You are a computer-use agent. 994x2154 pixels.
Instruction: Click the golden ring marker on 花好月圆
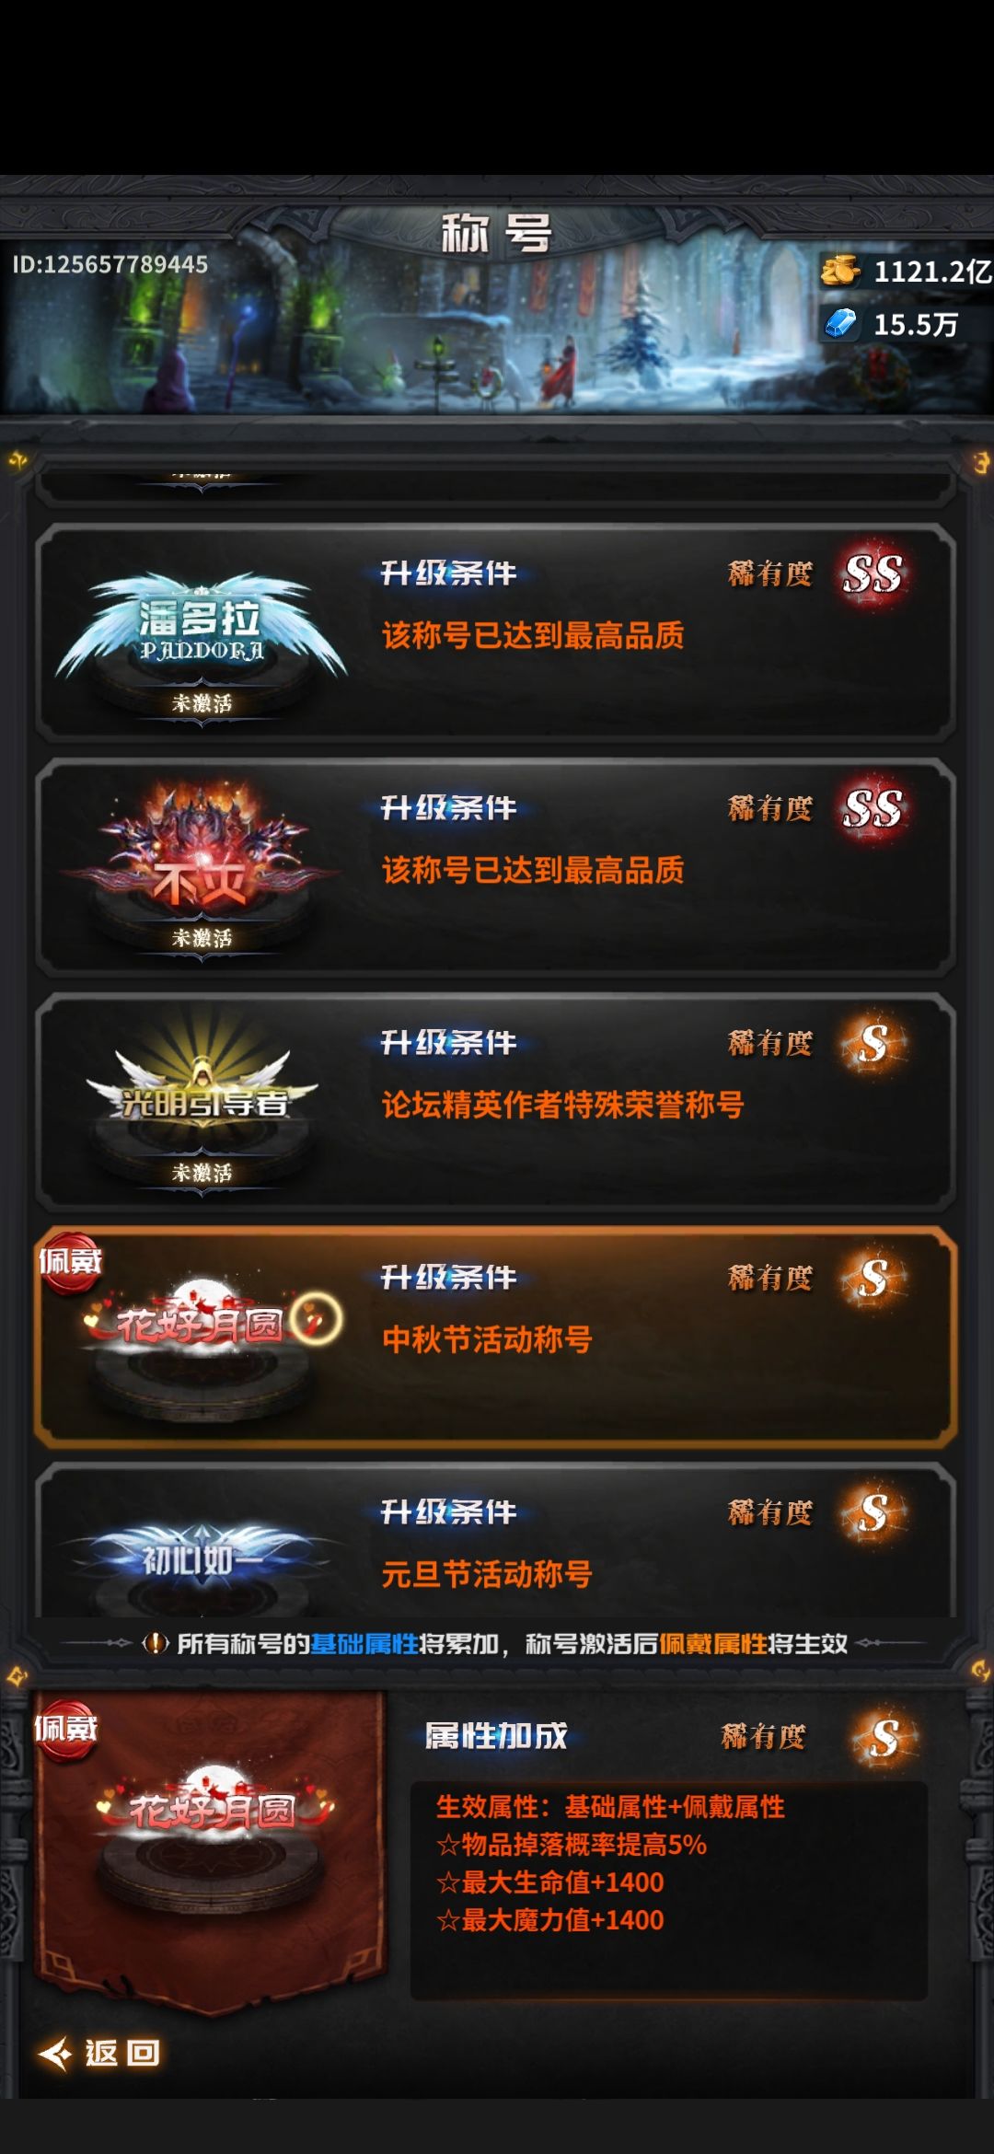[317, 1319]
